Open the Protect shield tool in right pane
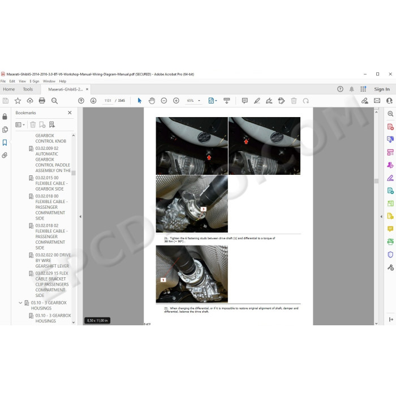Image resolution: width=396 pixels, height=396 pixels. [390, 255]
